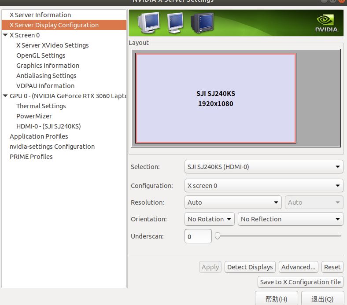Viewport: 347px width, 305px height.
Task: Click the 退出(Q) quit button
Action: point(322,299)
